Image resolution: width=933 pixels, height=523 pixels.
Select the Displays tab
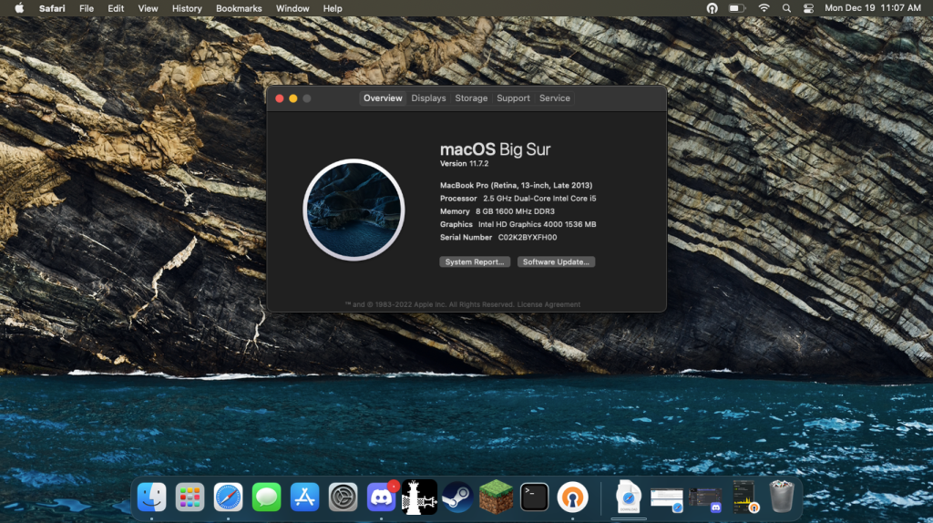pos(428,98)
